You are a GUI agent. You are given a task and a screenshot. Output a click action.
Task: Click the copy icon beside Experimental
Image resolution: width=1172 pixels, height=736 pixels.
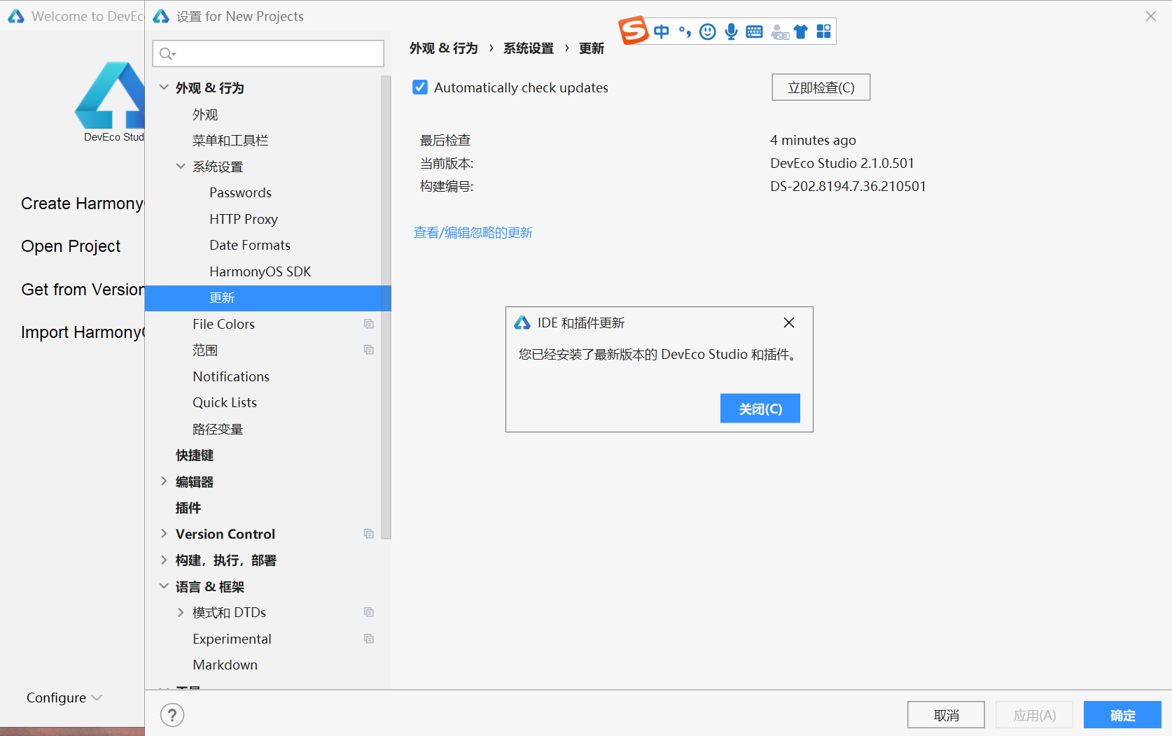coord(369,639)
